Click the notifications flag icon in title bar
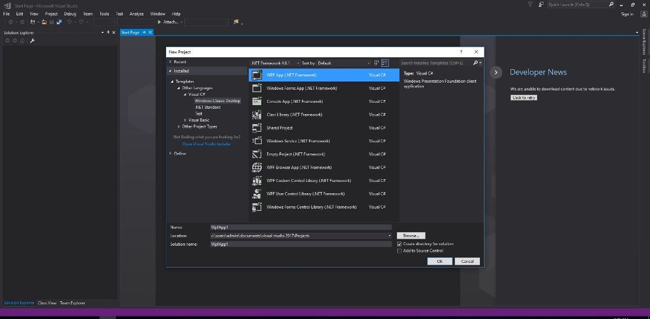This screenshot has height=319, width=650. (x=530, y=4)
